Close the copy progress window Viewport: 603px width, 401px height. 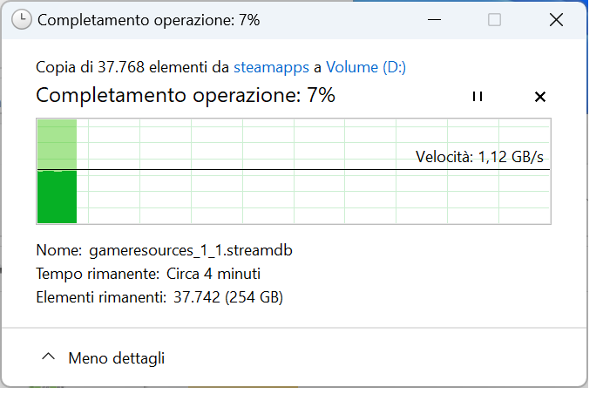555,19
